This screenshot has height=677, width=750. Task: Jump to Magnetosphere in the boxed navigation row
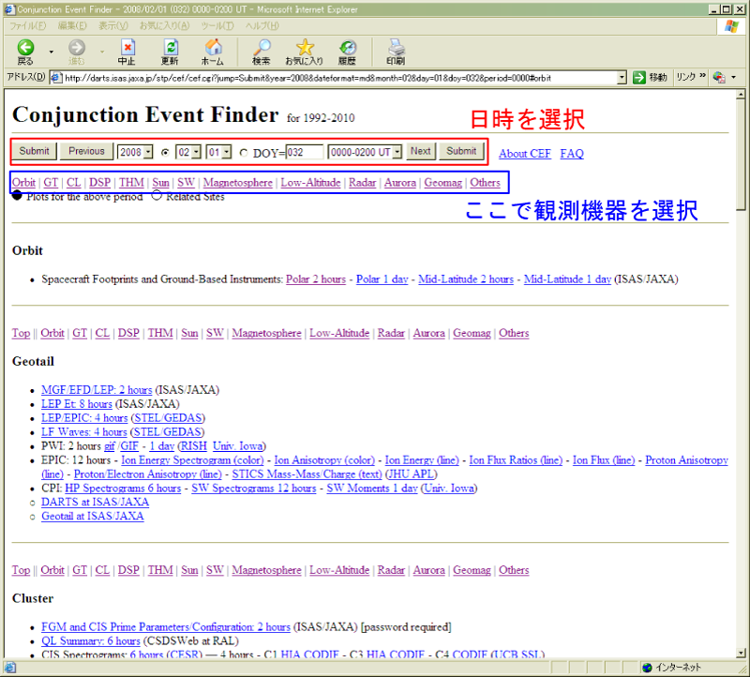pyautogui.click(x=238, y=182)
